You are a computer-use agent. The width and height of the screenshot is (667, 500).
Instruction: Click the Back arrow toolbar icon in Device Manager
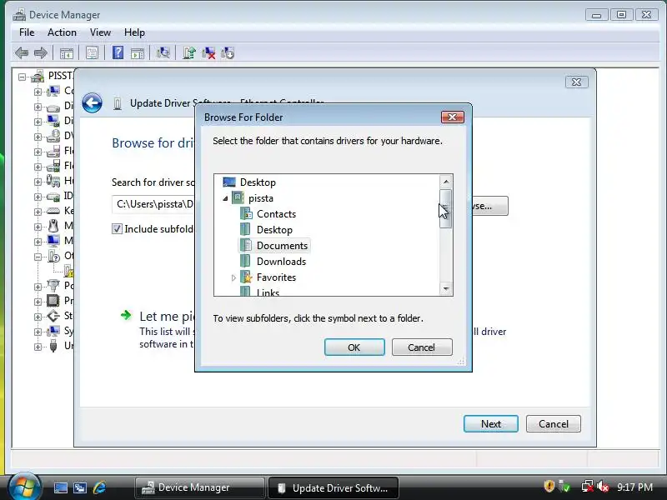click(x=22, y=53)
